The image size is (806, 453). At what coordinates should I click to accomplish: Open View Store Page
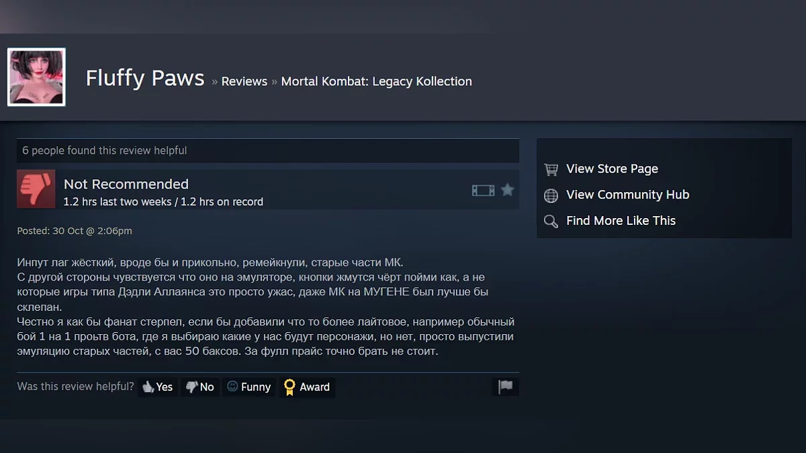pos(612,169)
